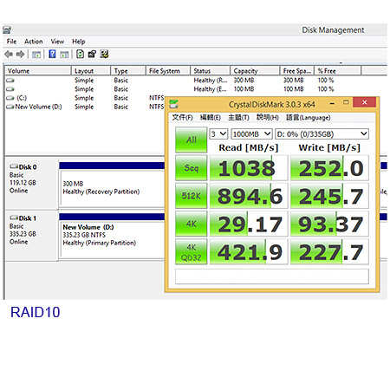Image resolution: width=390 pixels, height=390 pixels.
Task: Sort by the Layout column header
Action: point(91,71)
